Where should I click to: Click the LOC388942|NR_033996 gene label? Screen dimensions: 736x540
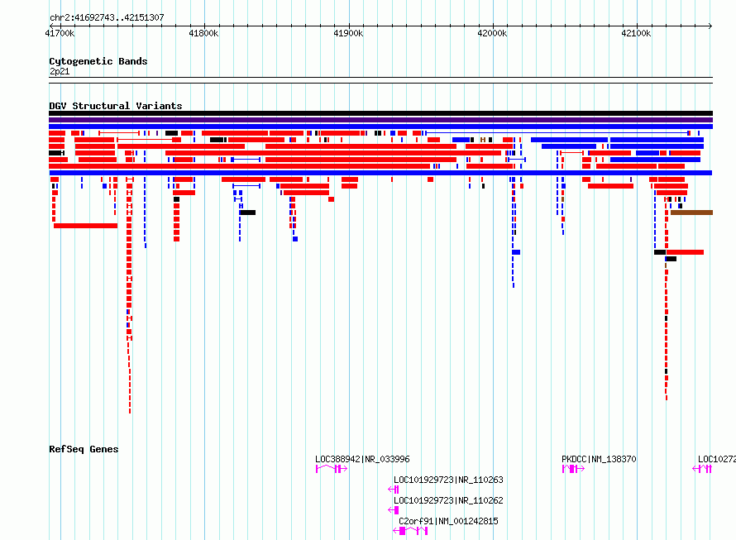362,459
